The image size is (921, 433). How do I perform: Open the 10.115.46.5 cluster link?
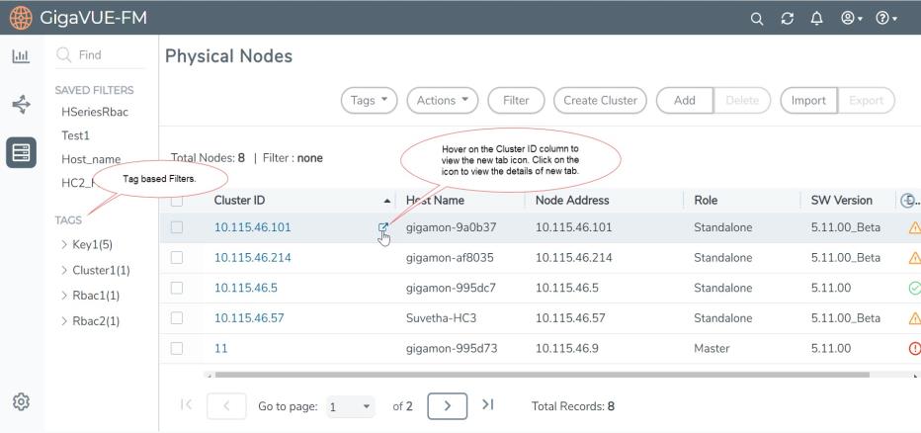click(245, 288)
